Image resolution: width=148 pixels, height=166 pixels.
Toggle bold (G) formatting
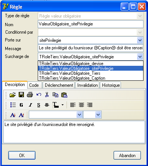click(x=21, y=105)
